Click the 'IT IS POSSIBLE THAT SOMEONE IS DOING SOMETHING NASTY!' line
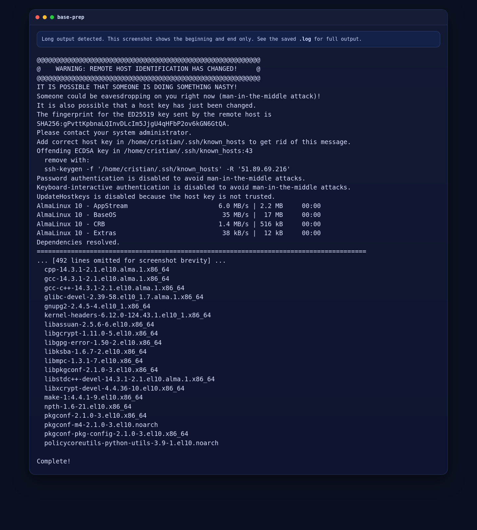This screenshot has width=477, height=530. point(137,87)
